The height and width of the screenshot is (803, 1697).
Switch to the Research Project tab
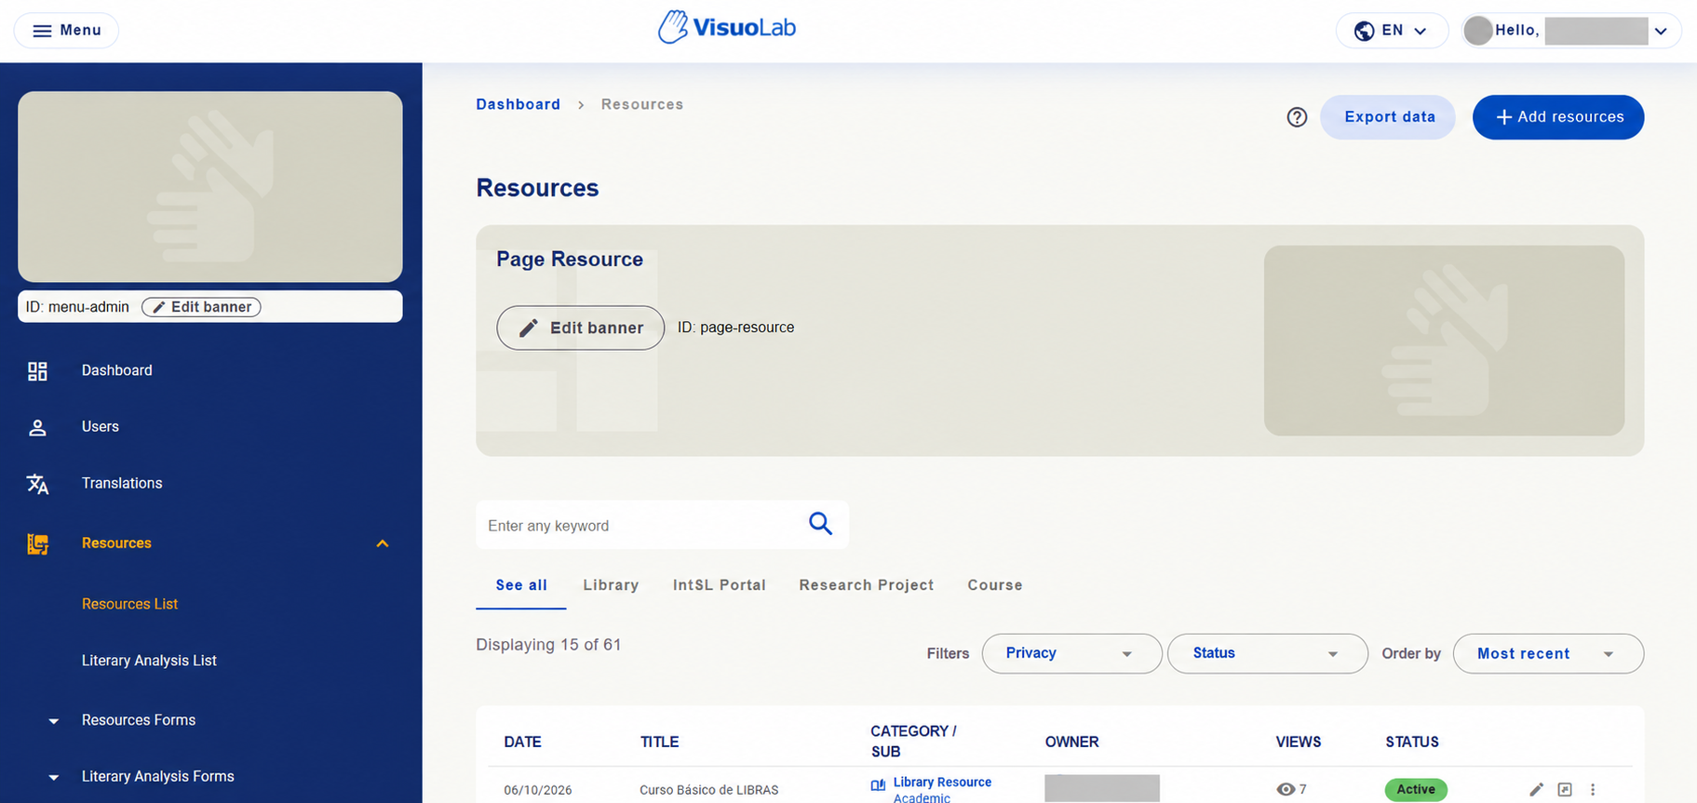tap(866, 585)
